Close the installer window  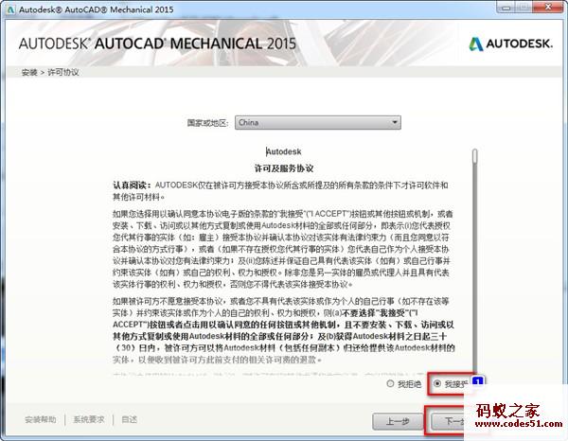pos(548,8)
